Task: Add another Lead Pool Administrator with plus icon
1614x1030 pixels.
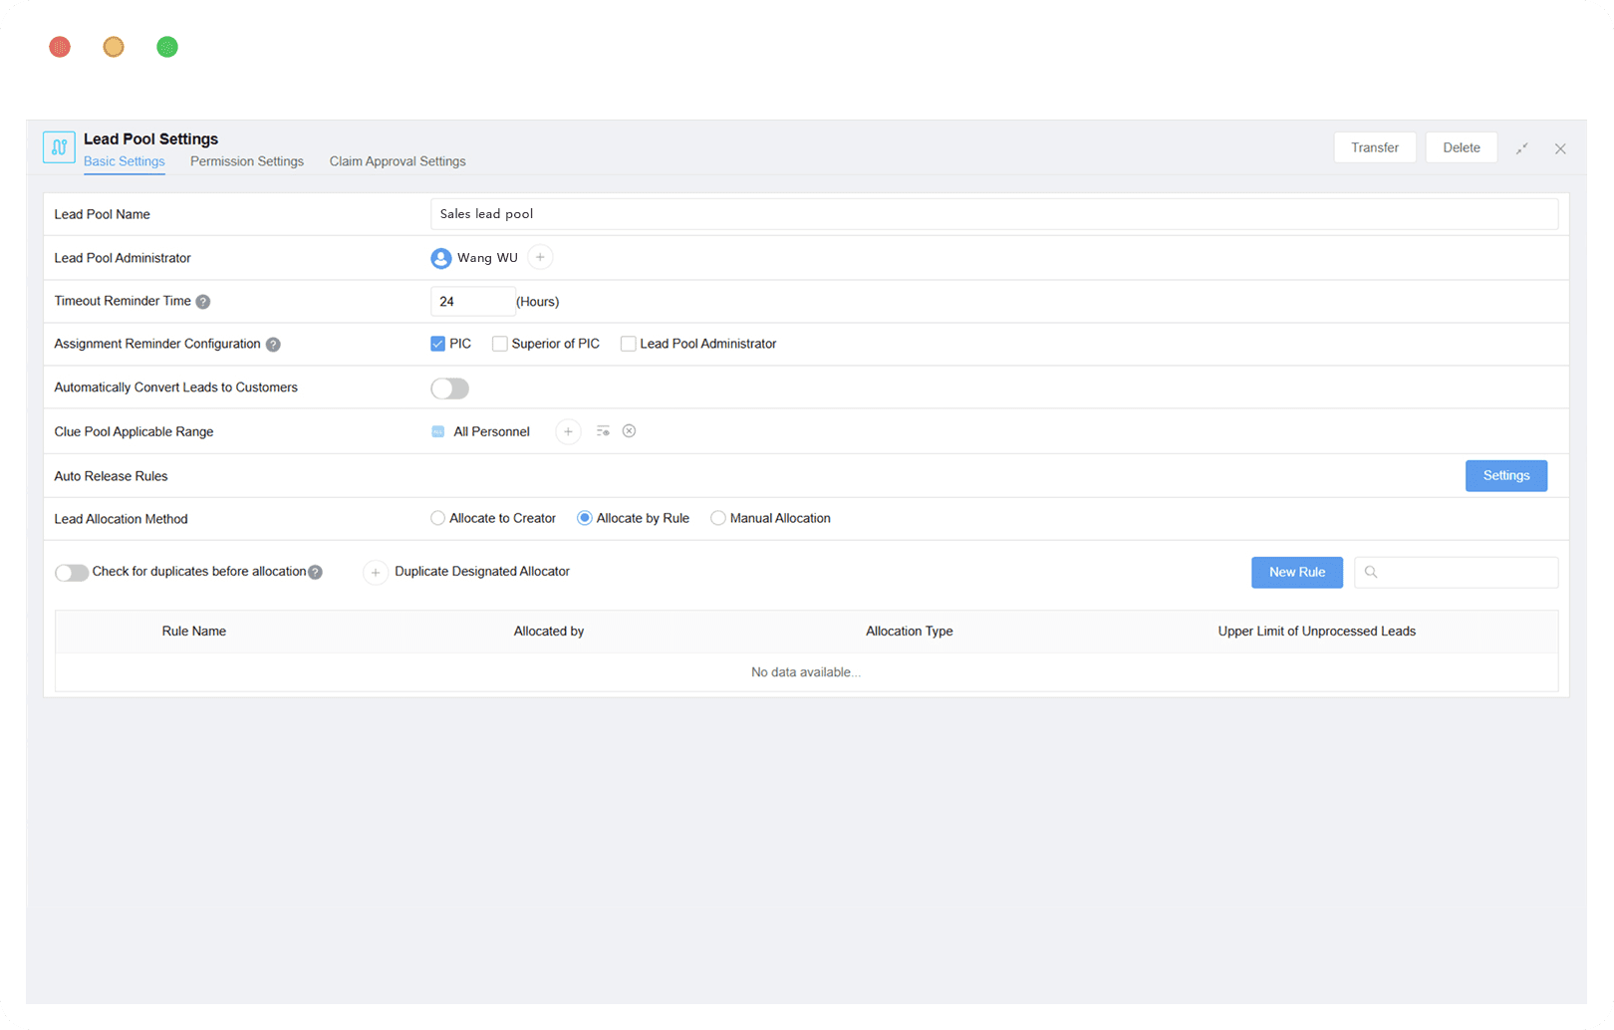Action: (540, 257)
